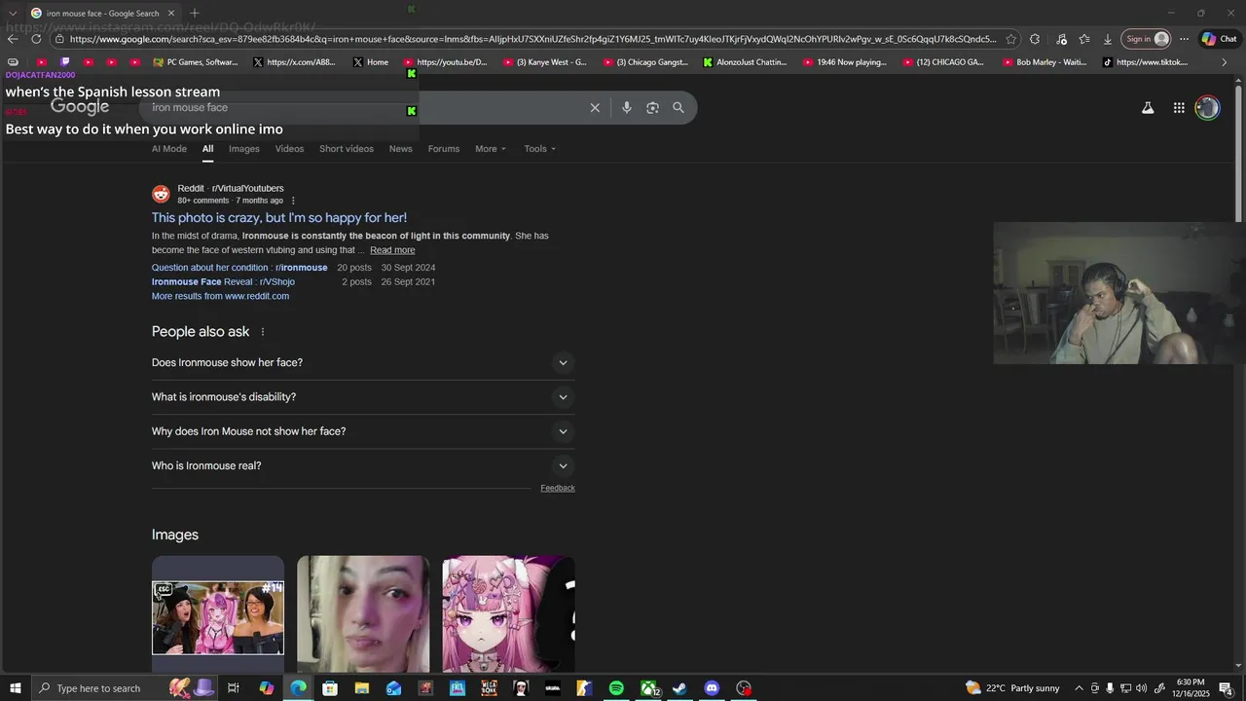
Task: Open the '(12) CHICAGO GA...' bookmark
Action: (x=944, y=62)
